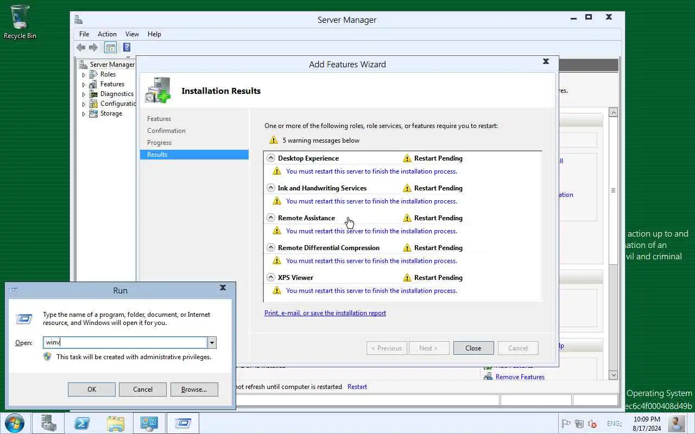Click the Action Center flag tray icon
The width and height of the screenshot is (695, 434).
566,424
